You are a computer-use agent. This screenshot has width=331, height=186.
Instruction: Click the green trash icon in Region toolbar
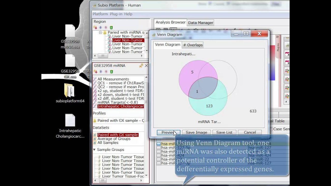point(111,27)
